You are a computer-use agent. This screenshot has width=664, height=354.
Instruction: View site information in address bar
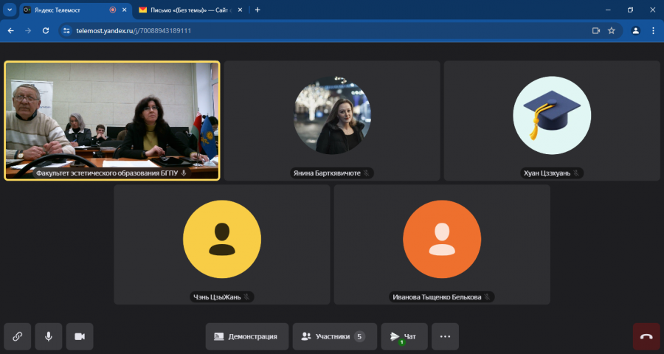66,30
